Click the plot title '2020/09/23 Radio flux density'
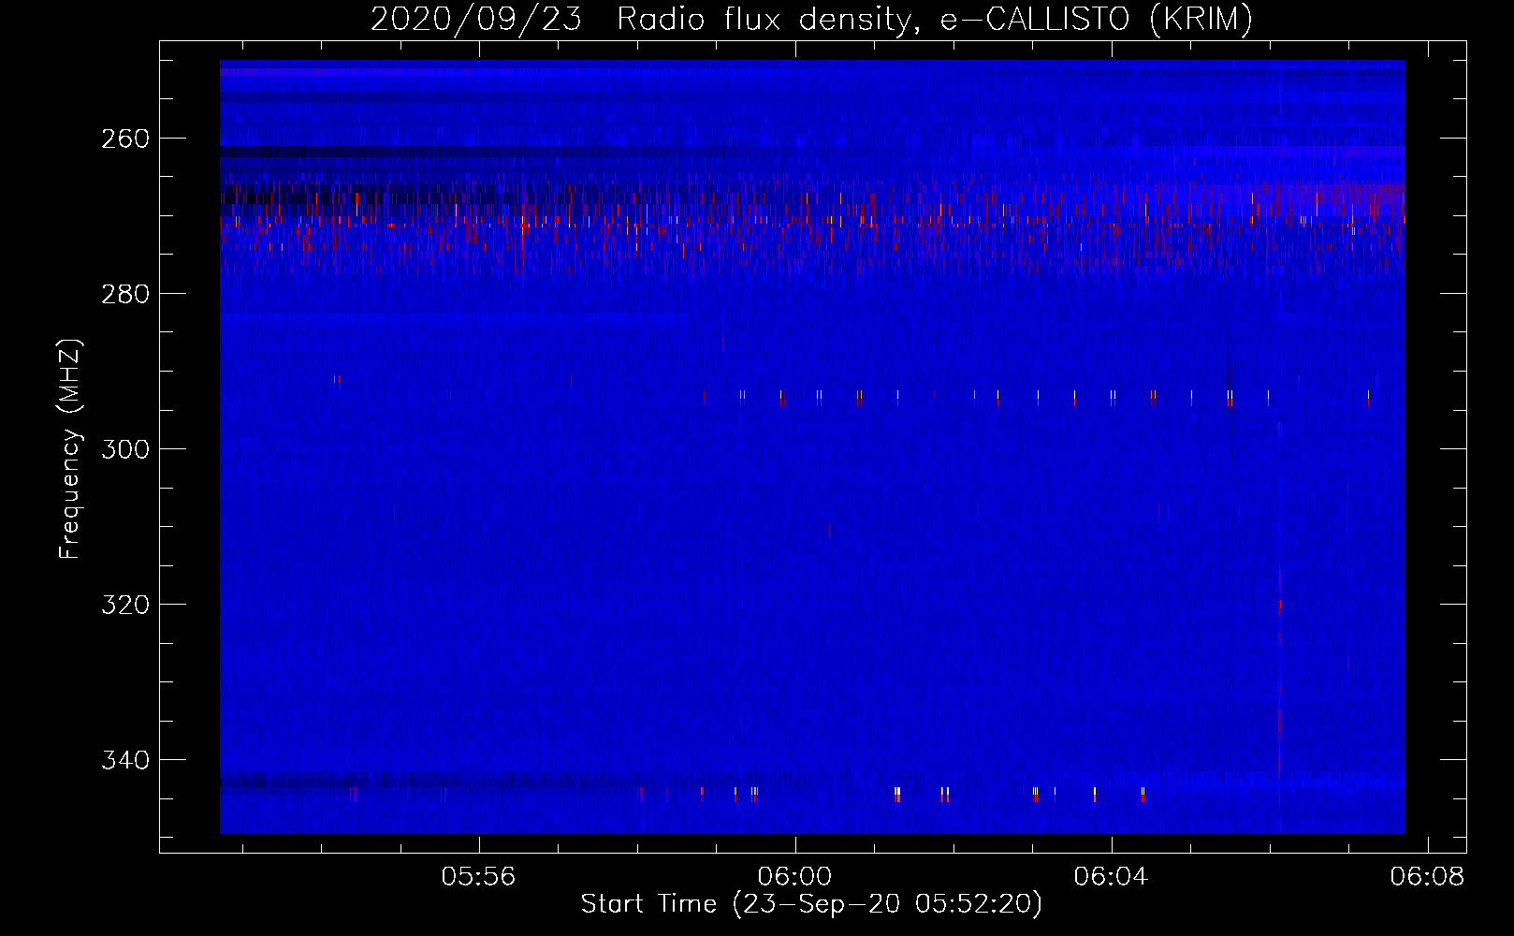 click(811, 19)
